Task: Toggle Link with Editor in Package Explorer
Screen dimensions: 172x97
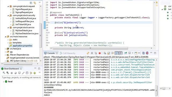Action: pyautogui.click(x=35, y=3)
